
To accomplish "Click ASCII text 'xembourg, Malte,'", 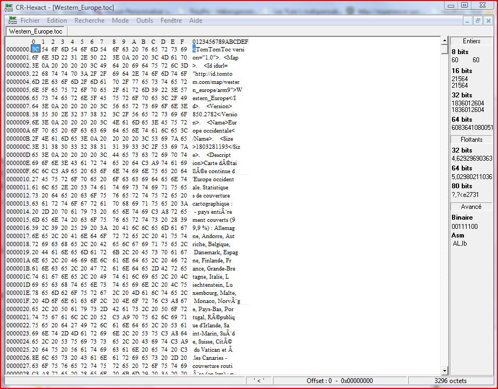I will click(x=214, y=293).
